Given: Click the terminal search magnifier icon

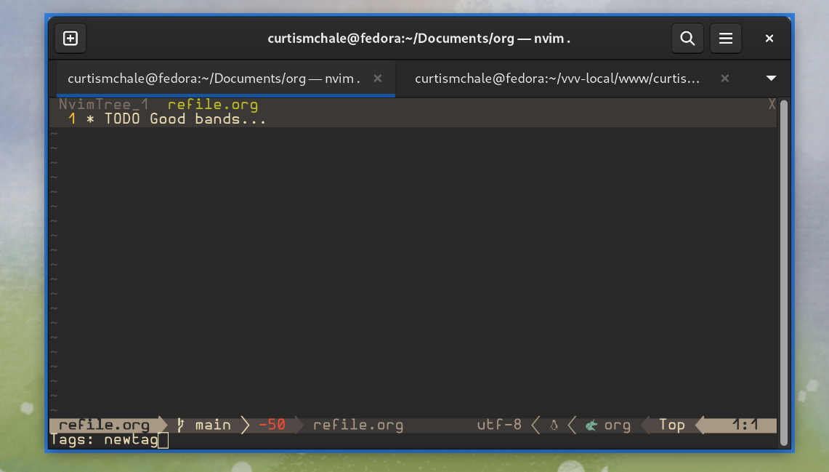Looking at the screenshot, I should pyautogui.click(x=687, y=39).
